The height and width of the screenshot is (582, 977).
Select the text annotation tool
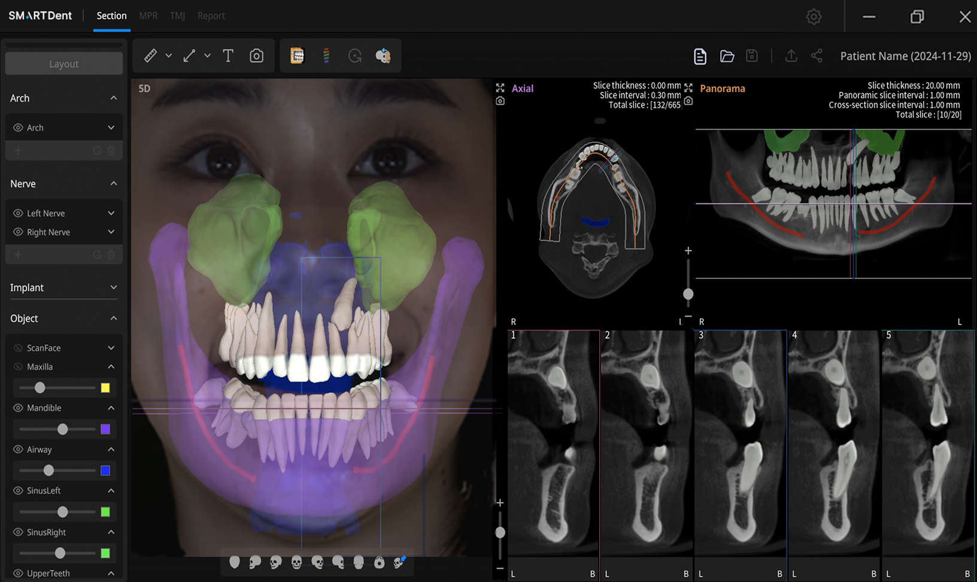pyautogui.click(x=228, y=55)
